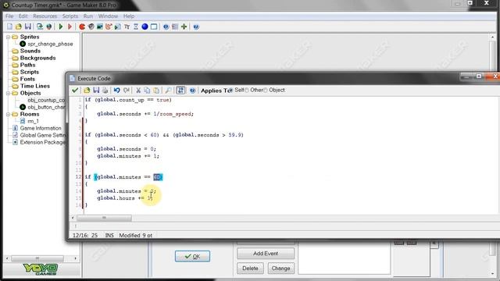The image size is (500, 281).
Task: Open the Run menu
Action: pyautogui.click(x=88, y=16)
